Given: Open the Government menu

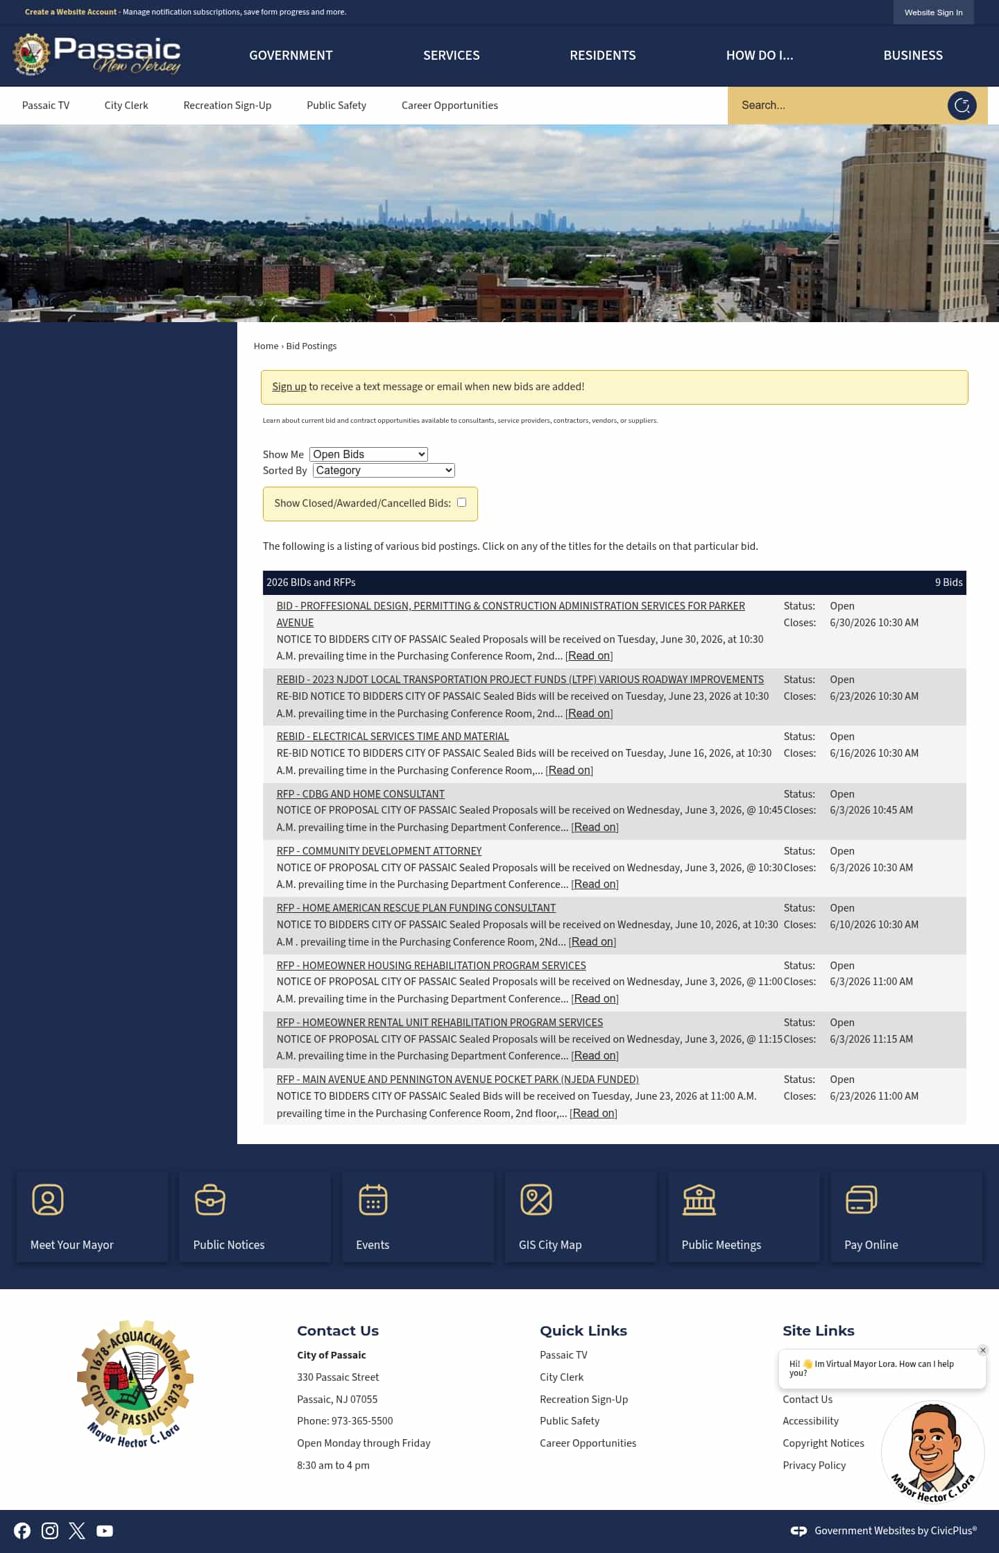Looking at the screenshot, I should coord(291,56).
